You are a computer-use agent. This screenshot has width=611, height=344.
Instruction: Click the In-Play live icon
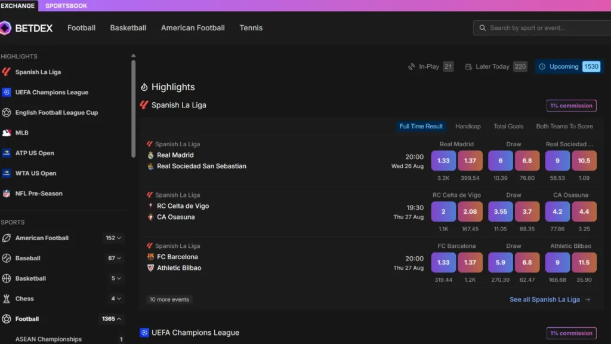(x=412, y=67)
